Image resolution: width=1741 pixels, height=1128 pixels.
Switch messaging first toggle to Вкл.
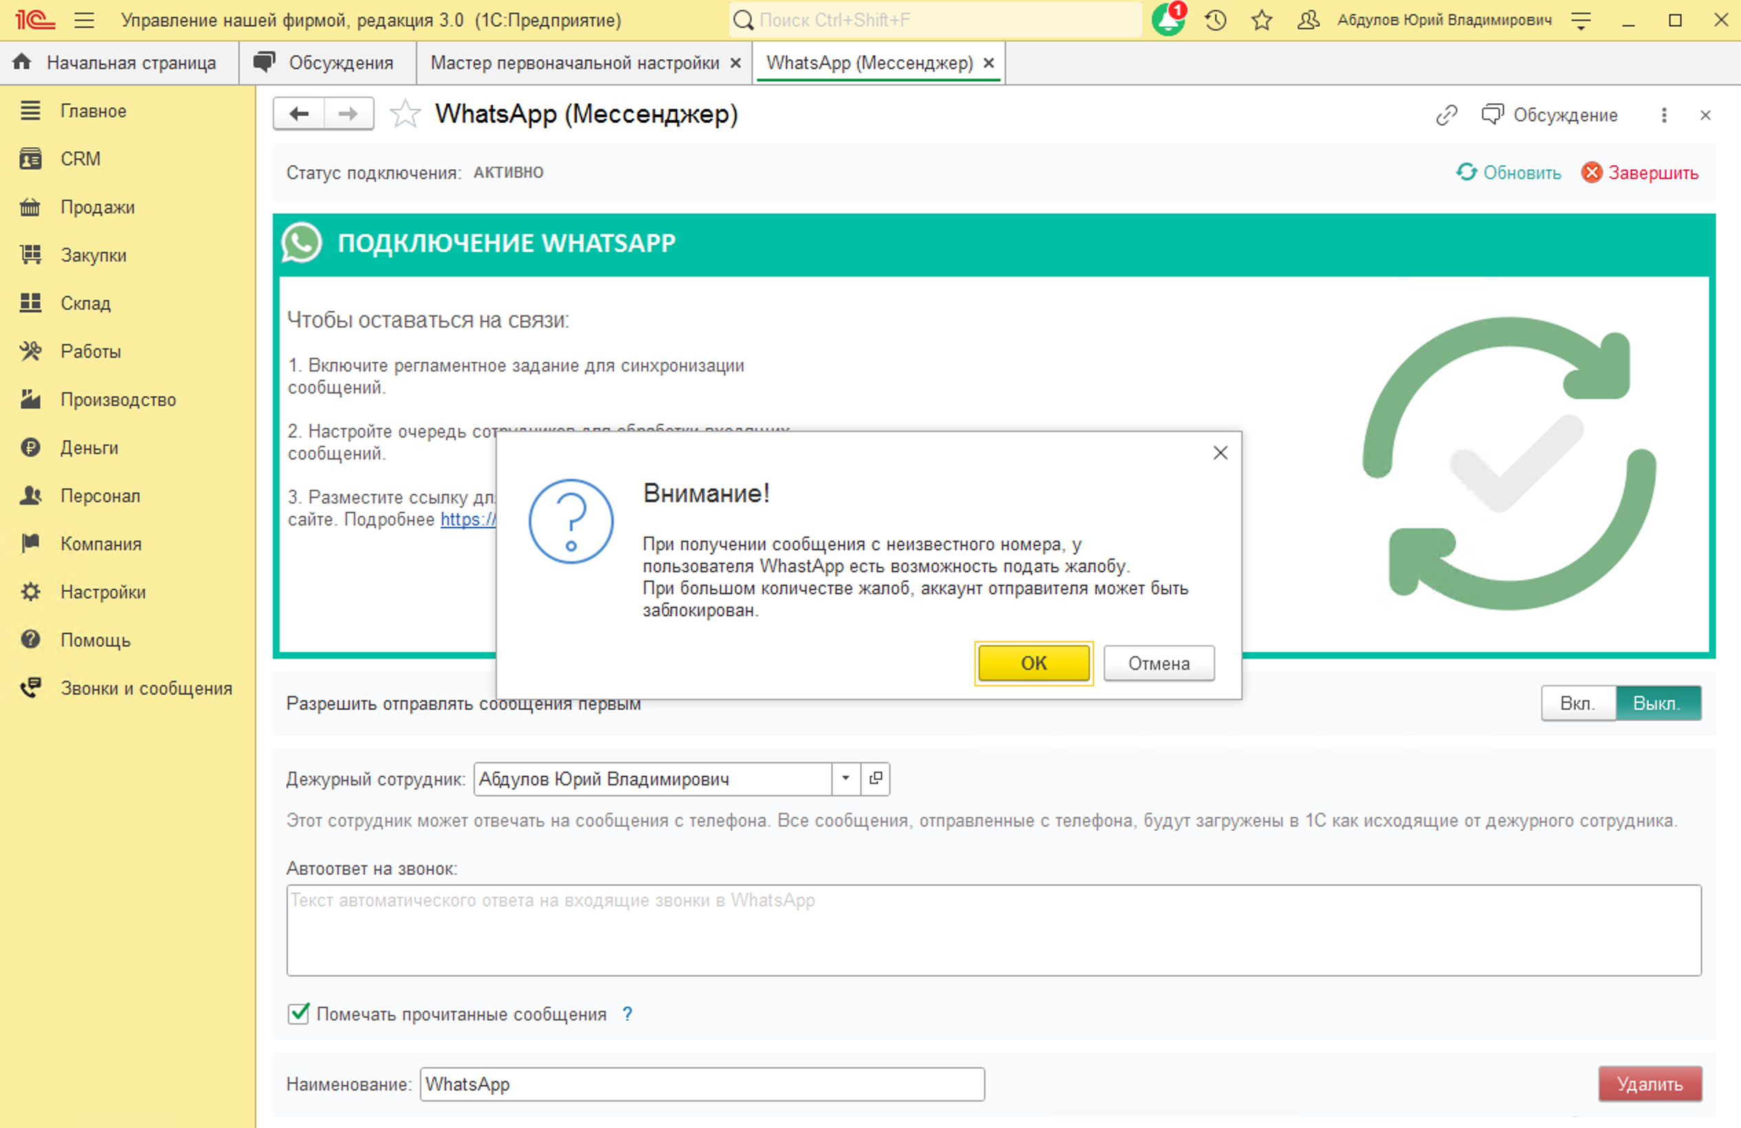tap(1577, 703)
